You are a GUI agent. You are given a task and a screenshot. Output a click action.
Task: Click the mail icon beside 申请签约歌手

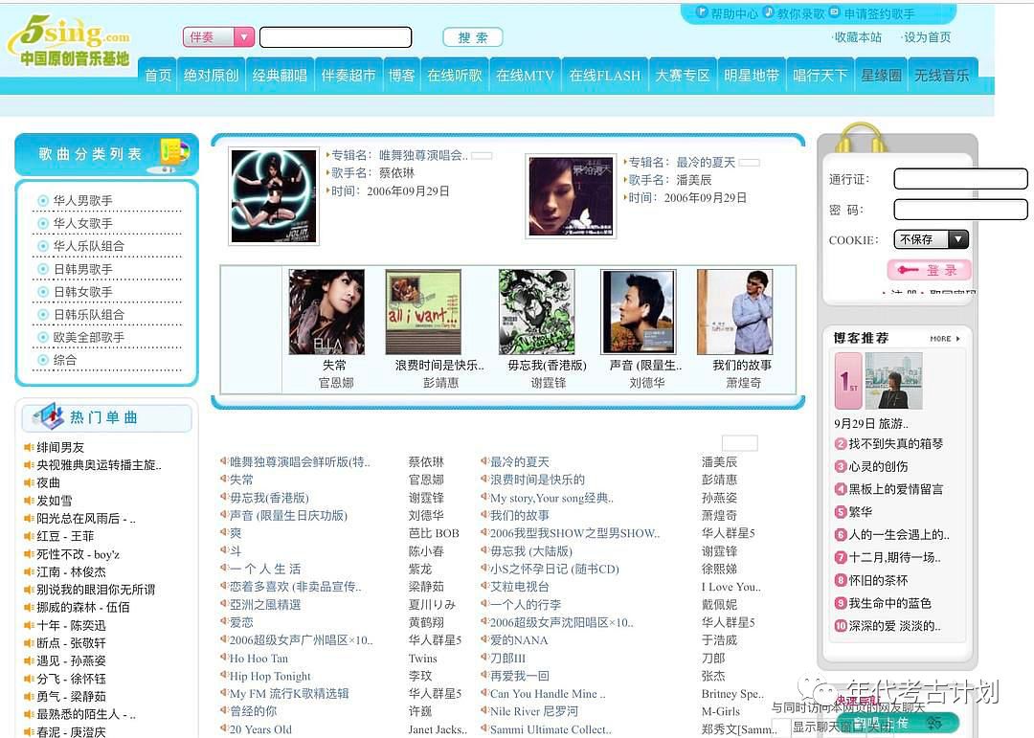tap(834, 12)
